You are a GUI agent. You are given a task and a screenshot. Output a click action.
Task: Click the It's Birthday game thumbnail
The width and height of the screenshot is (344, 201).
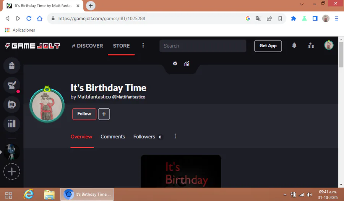[x=181, y=171]
